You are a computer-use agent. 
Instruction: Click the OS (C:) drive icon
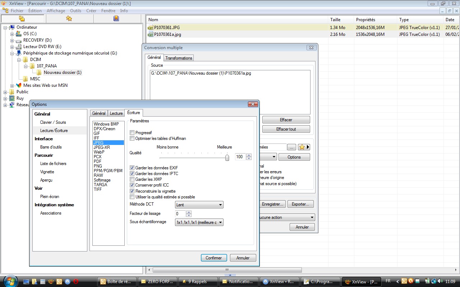(x=19, y=34)
